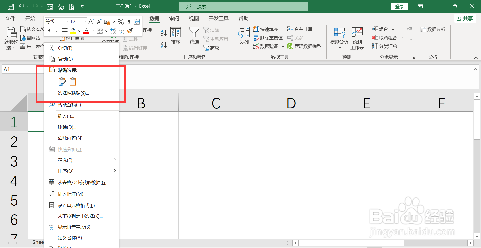Expand the Group (组合) dropdown arrow
The width and height of the screenshot is (481, 248).
pyautogui.click(x=393, y=29)
